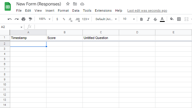Select row 5 header
This screenshot has width=192, height=108.
pos(5,59)
